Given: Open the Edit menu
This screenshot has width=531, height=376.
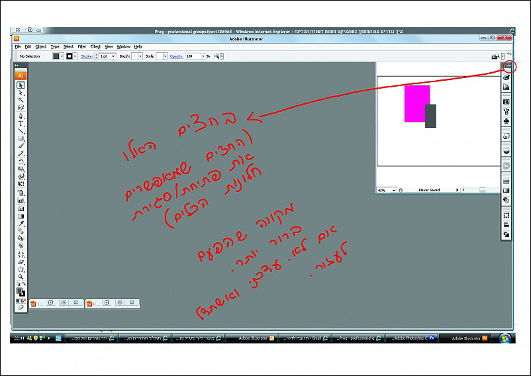Looking at the screenshot, I should [x=28, y=47].
